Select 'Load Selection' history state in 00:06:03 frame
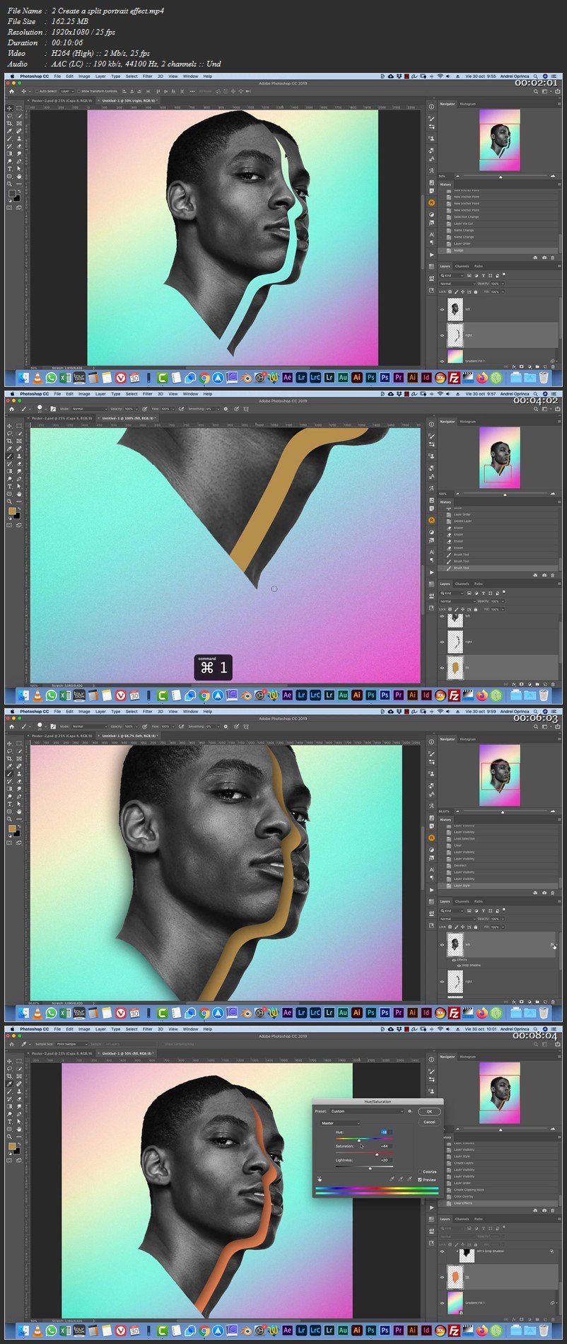567x1344 pixels. [464, 839]
